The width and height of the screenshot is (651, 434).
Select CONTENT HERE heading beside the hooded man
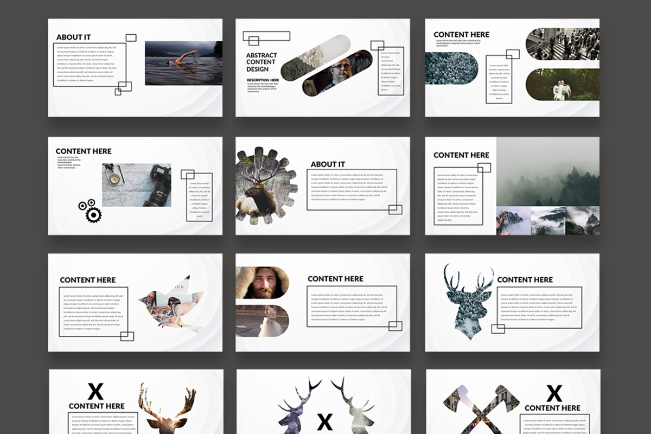click(336, 279)
